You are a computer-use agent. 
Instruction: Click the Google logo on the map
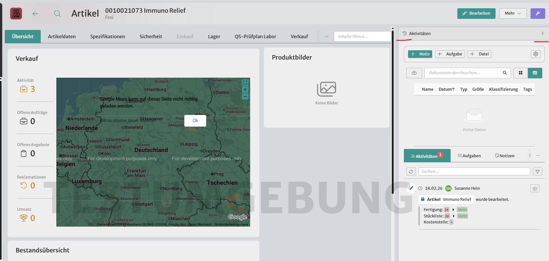(237, 217)
